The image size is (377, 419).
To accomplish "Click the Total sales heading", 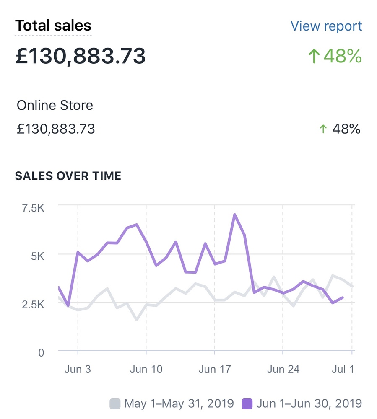I will [x=53, y=26].
